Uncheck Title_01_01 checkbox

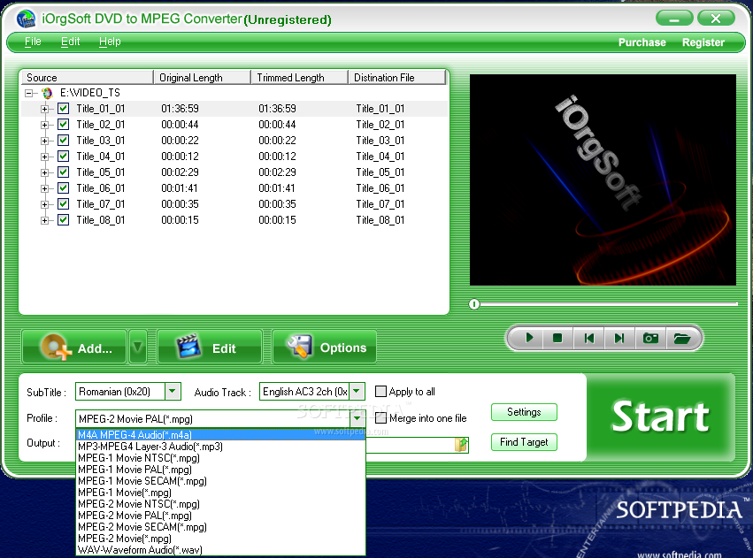tap(63, 109)
